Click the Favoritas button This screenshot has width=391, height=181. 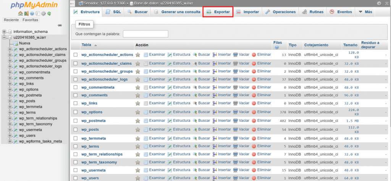(x=30, y=20)
